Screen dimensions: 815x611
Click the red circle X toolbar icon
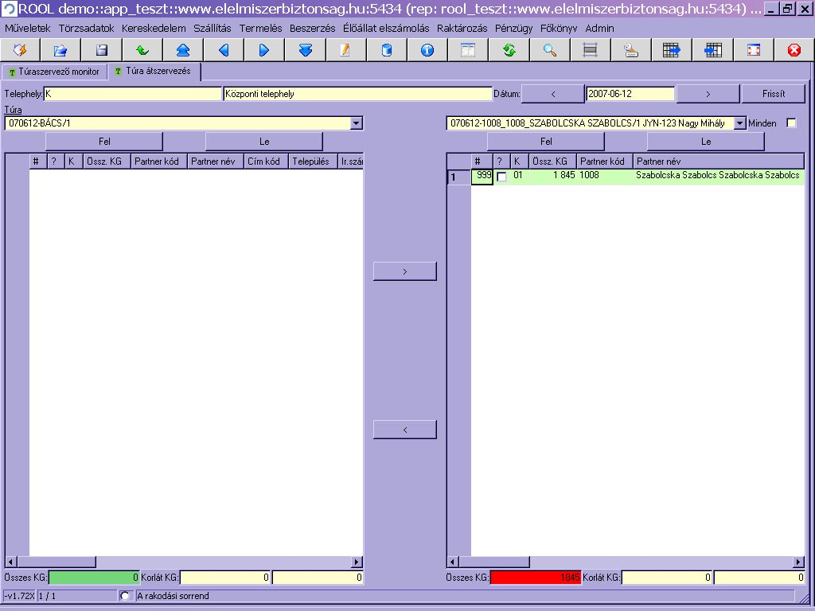(x=794, y=50)
